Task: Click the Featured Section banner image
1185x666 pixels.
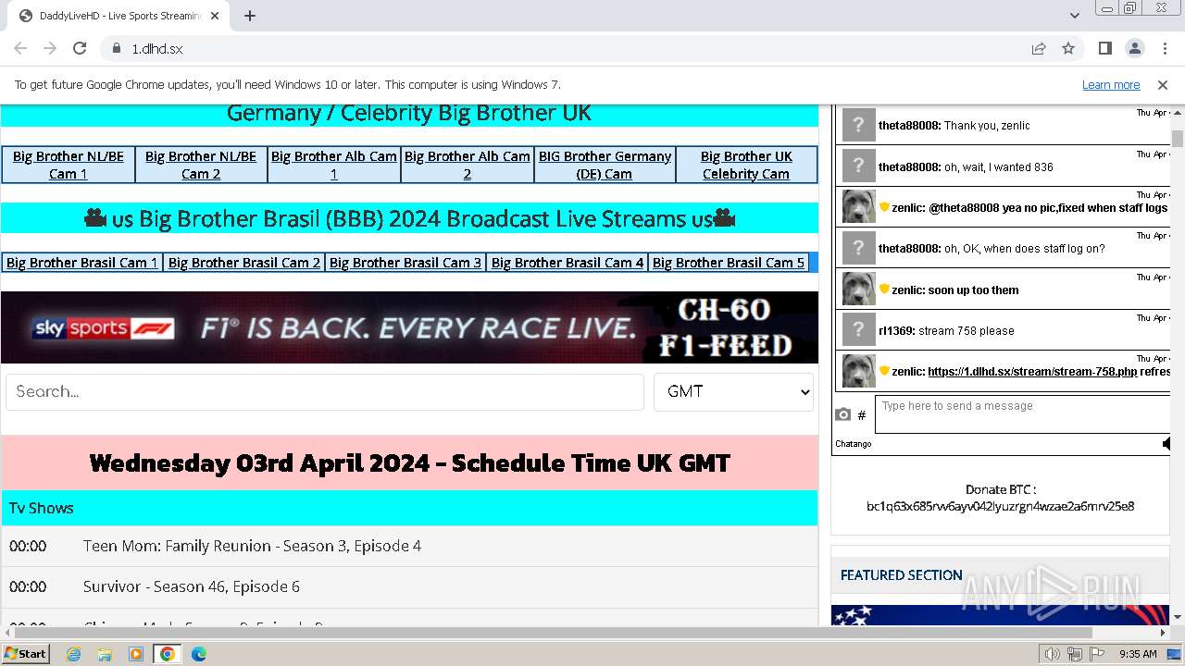Action: point(1000,615)
